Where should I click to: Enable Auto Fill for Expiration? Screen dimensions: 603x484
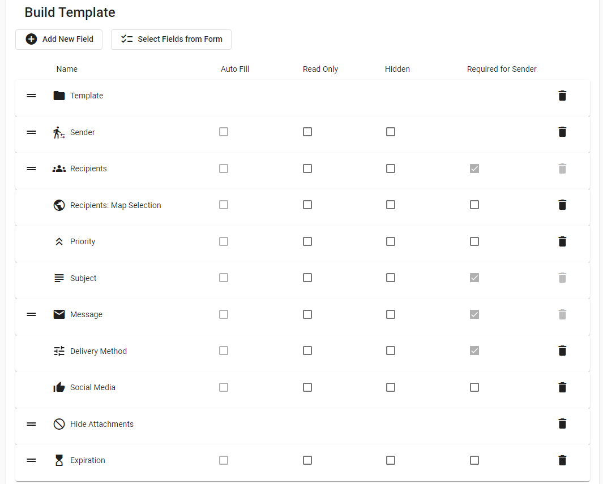pyautogui.click(x=224, y=460)
